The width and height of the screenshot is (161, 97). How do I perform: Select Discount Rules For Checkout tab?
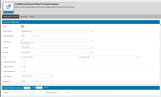pyautogui.click(x=11, y=17)
